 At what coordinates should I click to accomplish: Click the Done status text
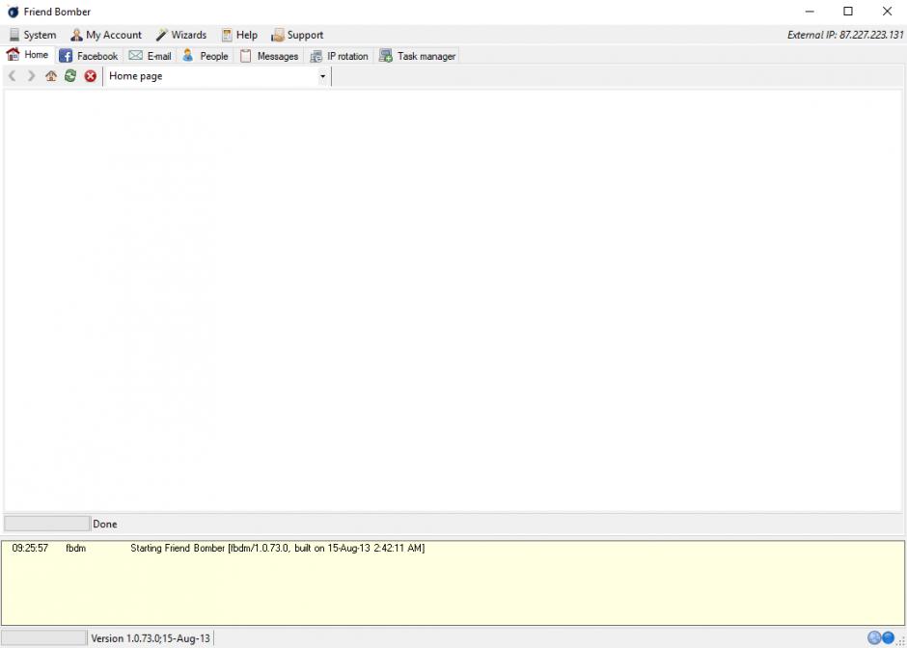(x=105, y=524)
